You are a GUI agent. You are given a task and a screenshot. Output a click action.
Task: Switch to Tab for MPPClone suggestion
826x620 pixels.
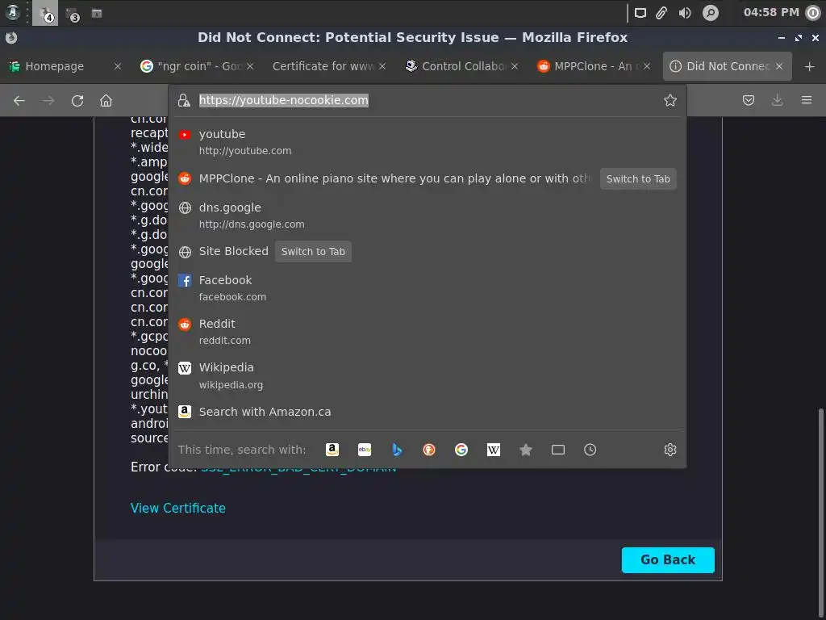(x=638, y=178)
